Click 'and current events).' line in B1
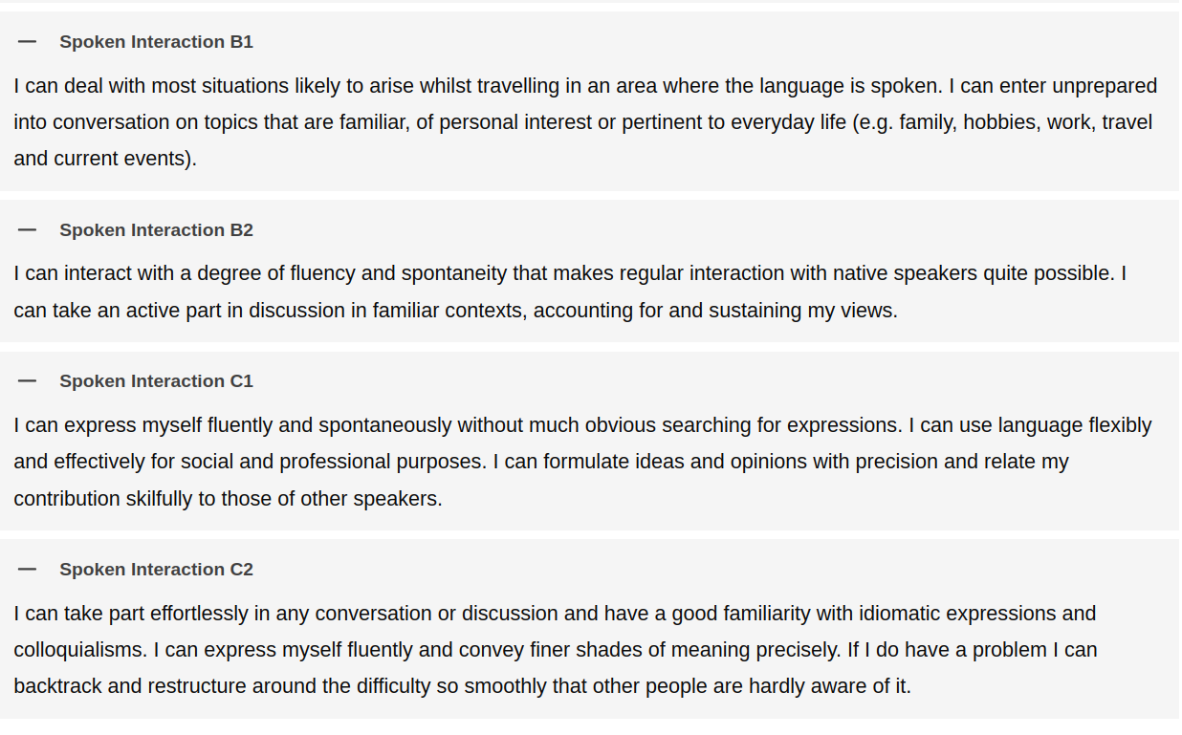 coord(105,159)
